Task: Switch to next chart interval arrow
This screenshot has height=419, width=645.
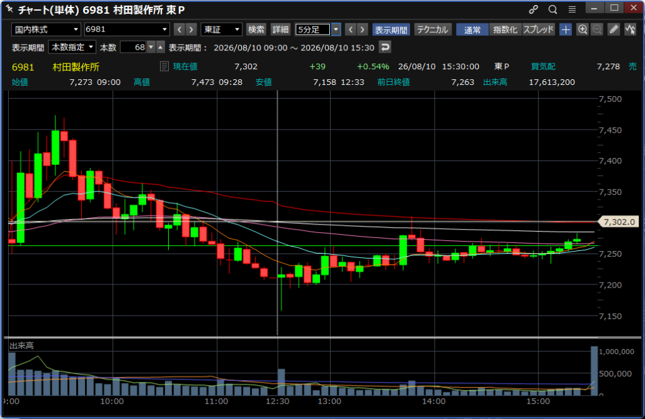Action: point(362,30)
